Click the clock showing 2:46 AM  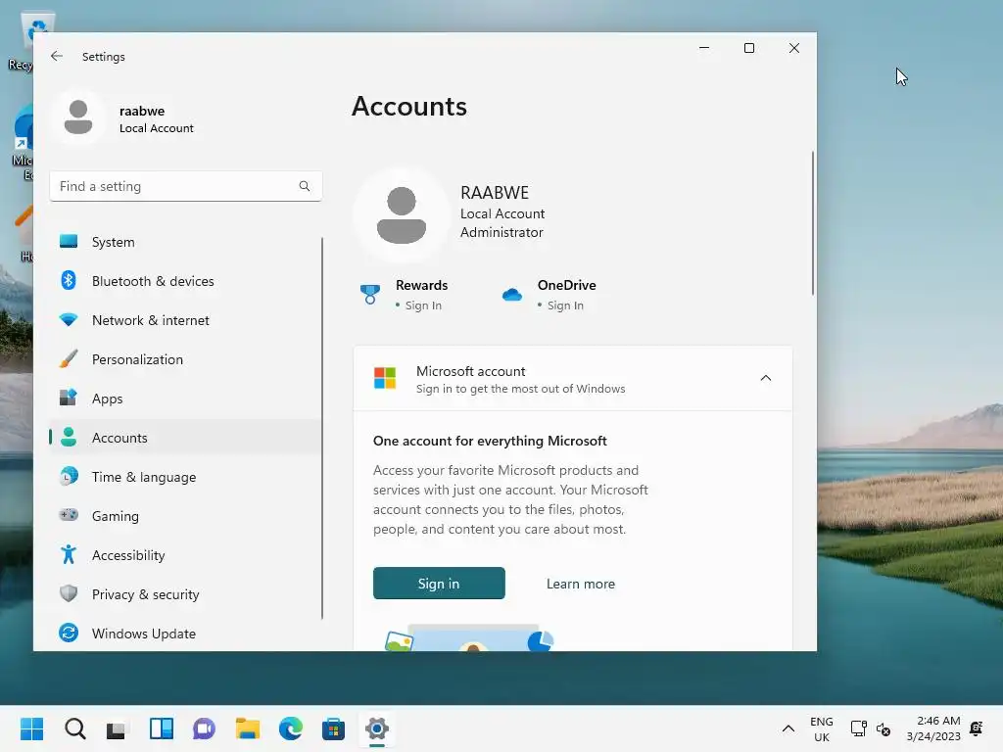point(933,728)
